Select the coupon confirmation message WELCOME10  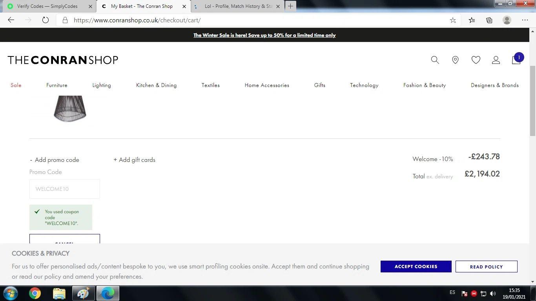61,218
